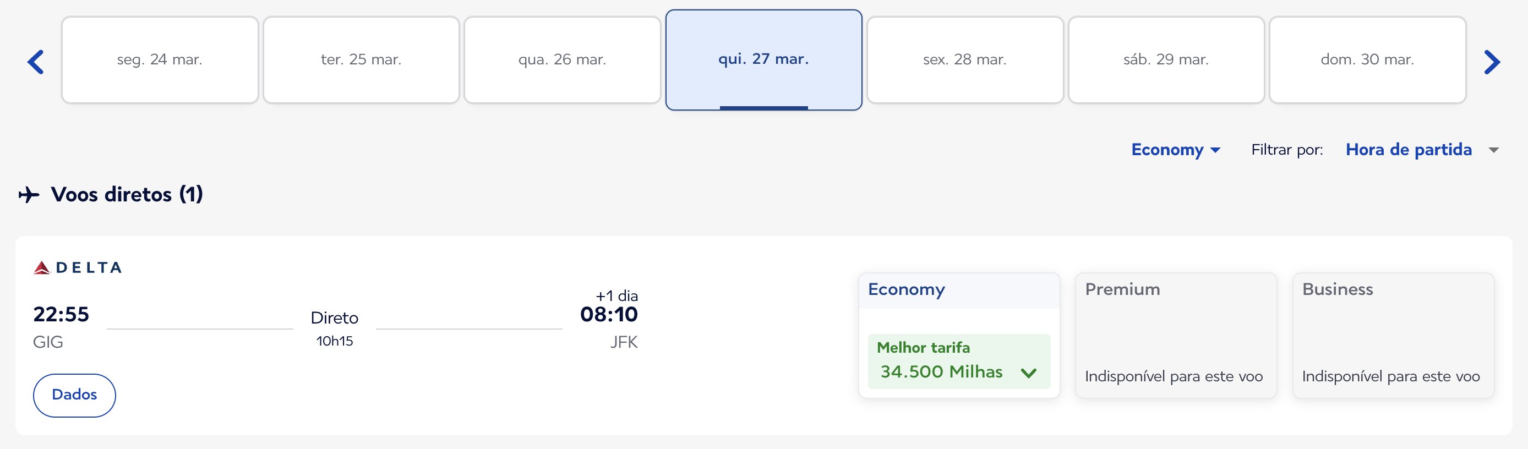Viewport: 1528px width, 449px height.
Task: Go to previous week with left arrow
Action: pos(36,62)
